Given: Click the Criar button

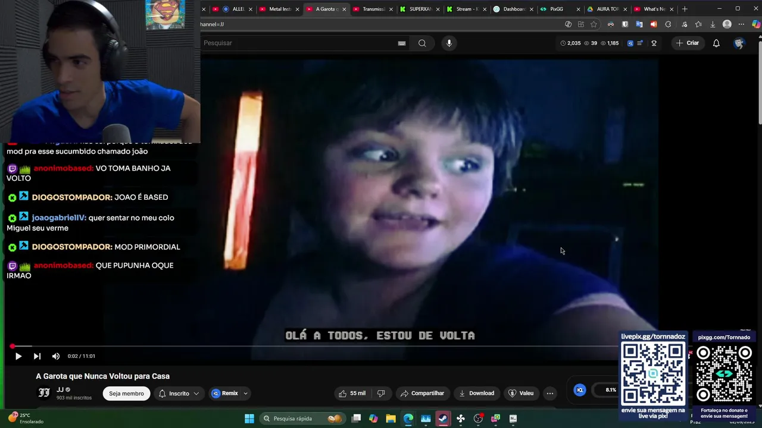Looking at the screenshot, I should (x=687, y=43).
